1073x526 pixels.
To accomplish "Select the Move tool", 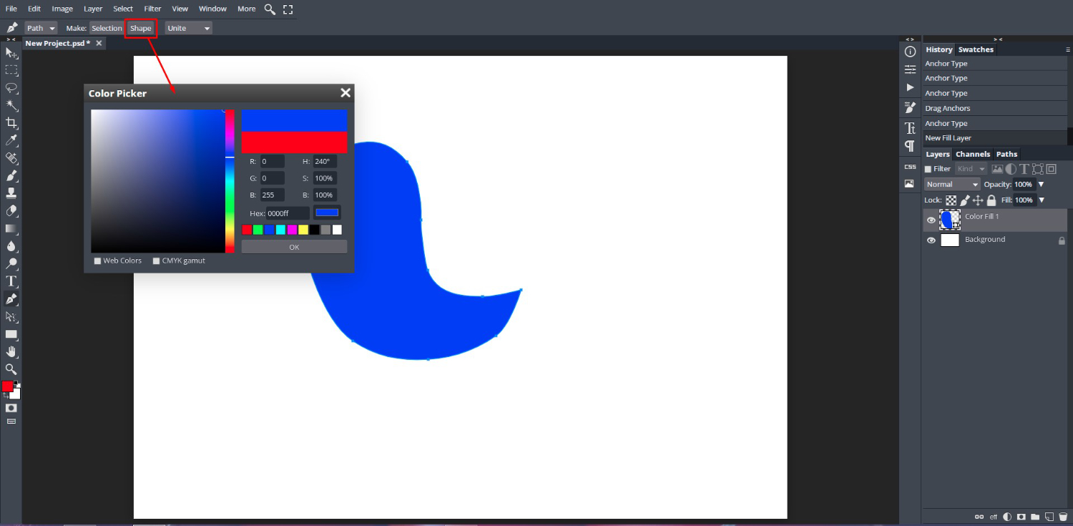I will tap(11, 53).
